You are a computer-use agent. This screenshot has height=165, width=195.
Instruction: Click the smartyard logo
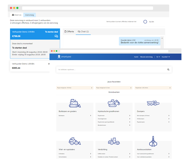(64, 57)
